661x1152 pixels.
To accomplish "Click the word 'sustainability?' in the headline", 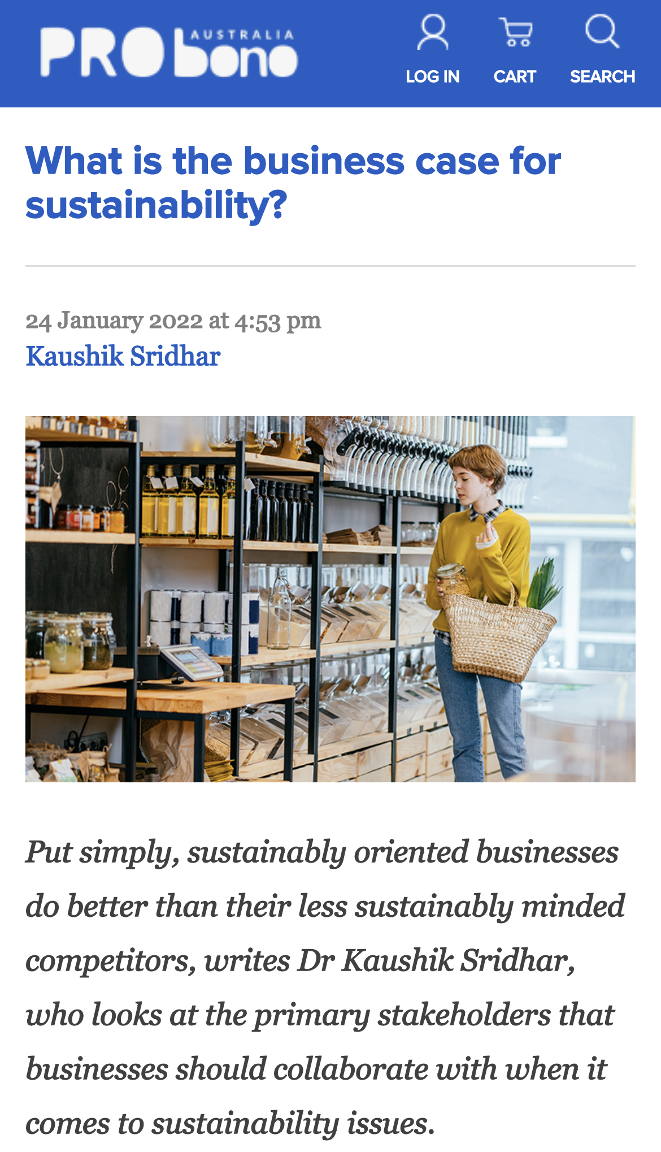I will (x=156, y=205).
